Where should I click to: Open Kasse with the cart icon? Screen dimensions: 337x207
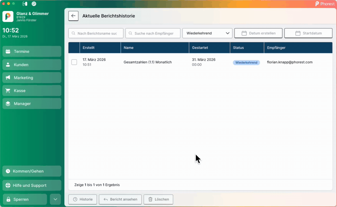pyautogui.click(x=32, y=91)
